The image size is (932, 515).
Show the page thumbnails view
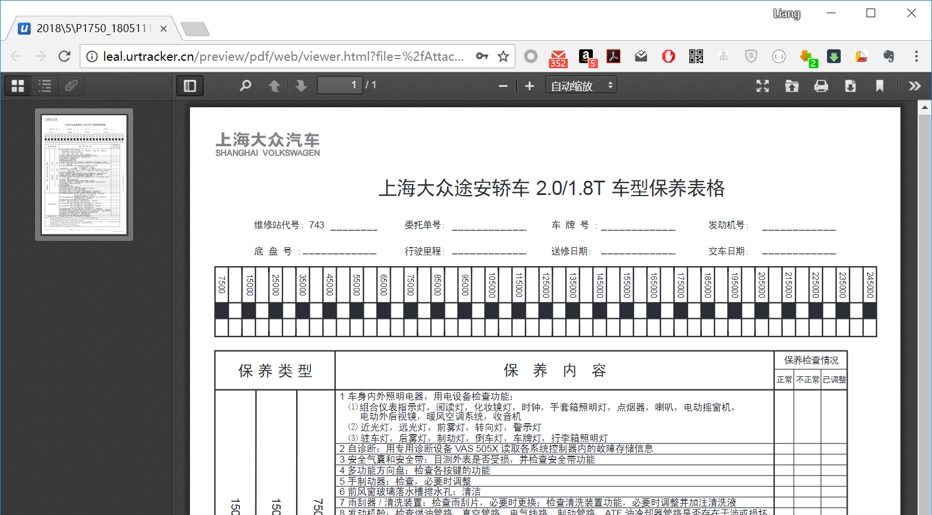pos(18,86)
